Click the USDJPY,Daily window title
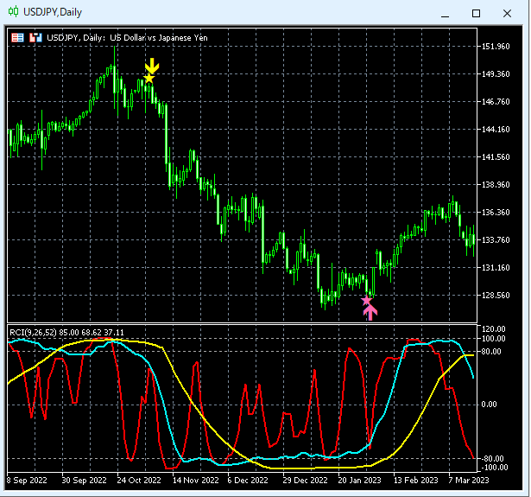Screen dimensions: 531x497 click(53, 12)
